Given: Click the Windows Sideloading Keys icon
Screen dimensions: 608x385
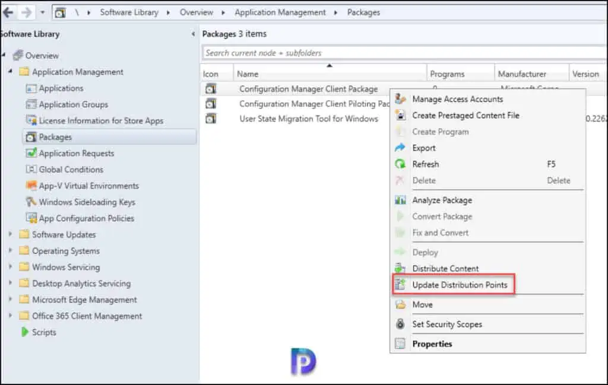Looking at the screenshot, I should tap(31, 202).
